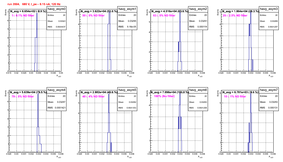Click the run 3504 title text
This screenshot has width=283, height=162.
(x=34, y=4)
